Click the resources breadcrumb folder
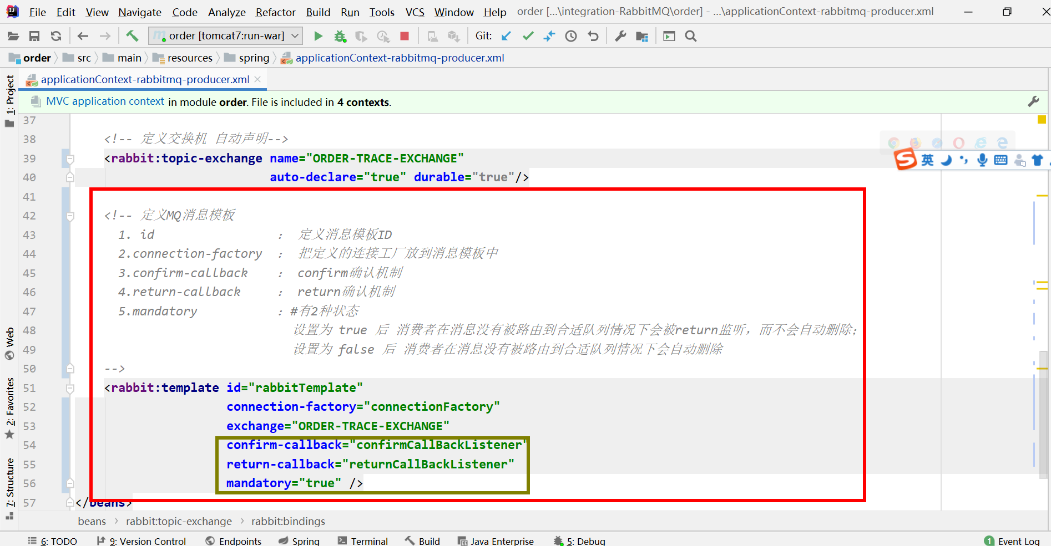 [x=183, y=58]
